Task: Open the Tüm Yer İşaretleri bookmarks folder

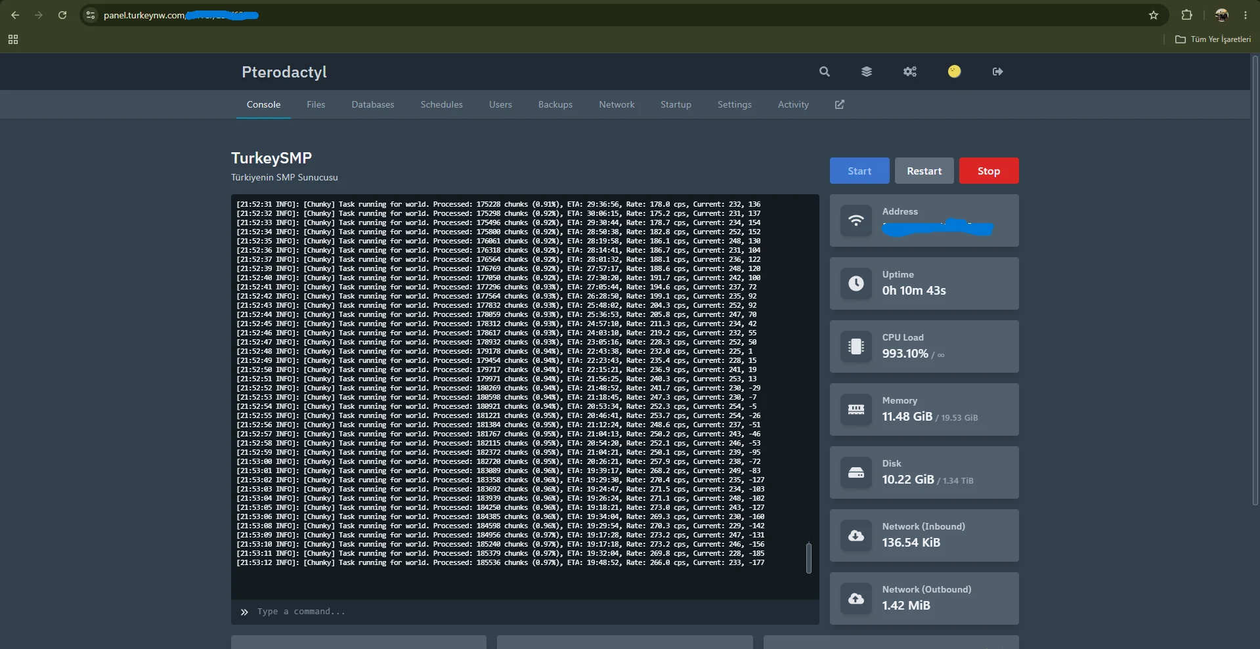Action: [1213, 39]
